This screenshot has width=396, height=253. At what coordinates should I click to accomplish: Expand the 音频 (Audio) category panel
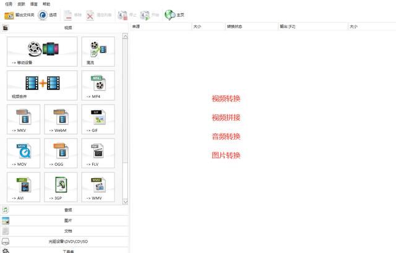tap(68, 210)
